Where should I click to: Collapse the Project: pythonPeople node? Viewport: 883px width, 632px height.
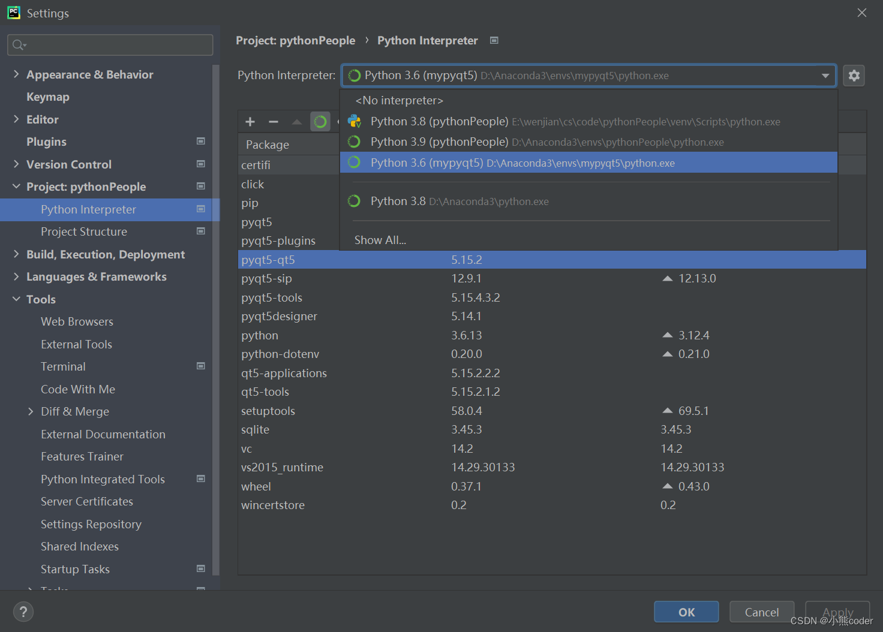16,186
